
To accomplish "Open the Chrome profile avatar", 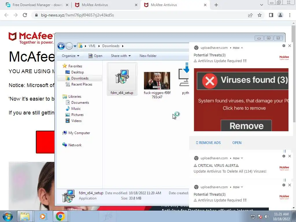I will tap(280, 15).
